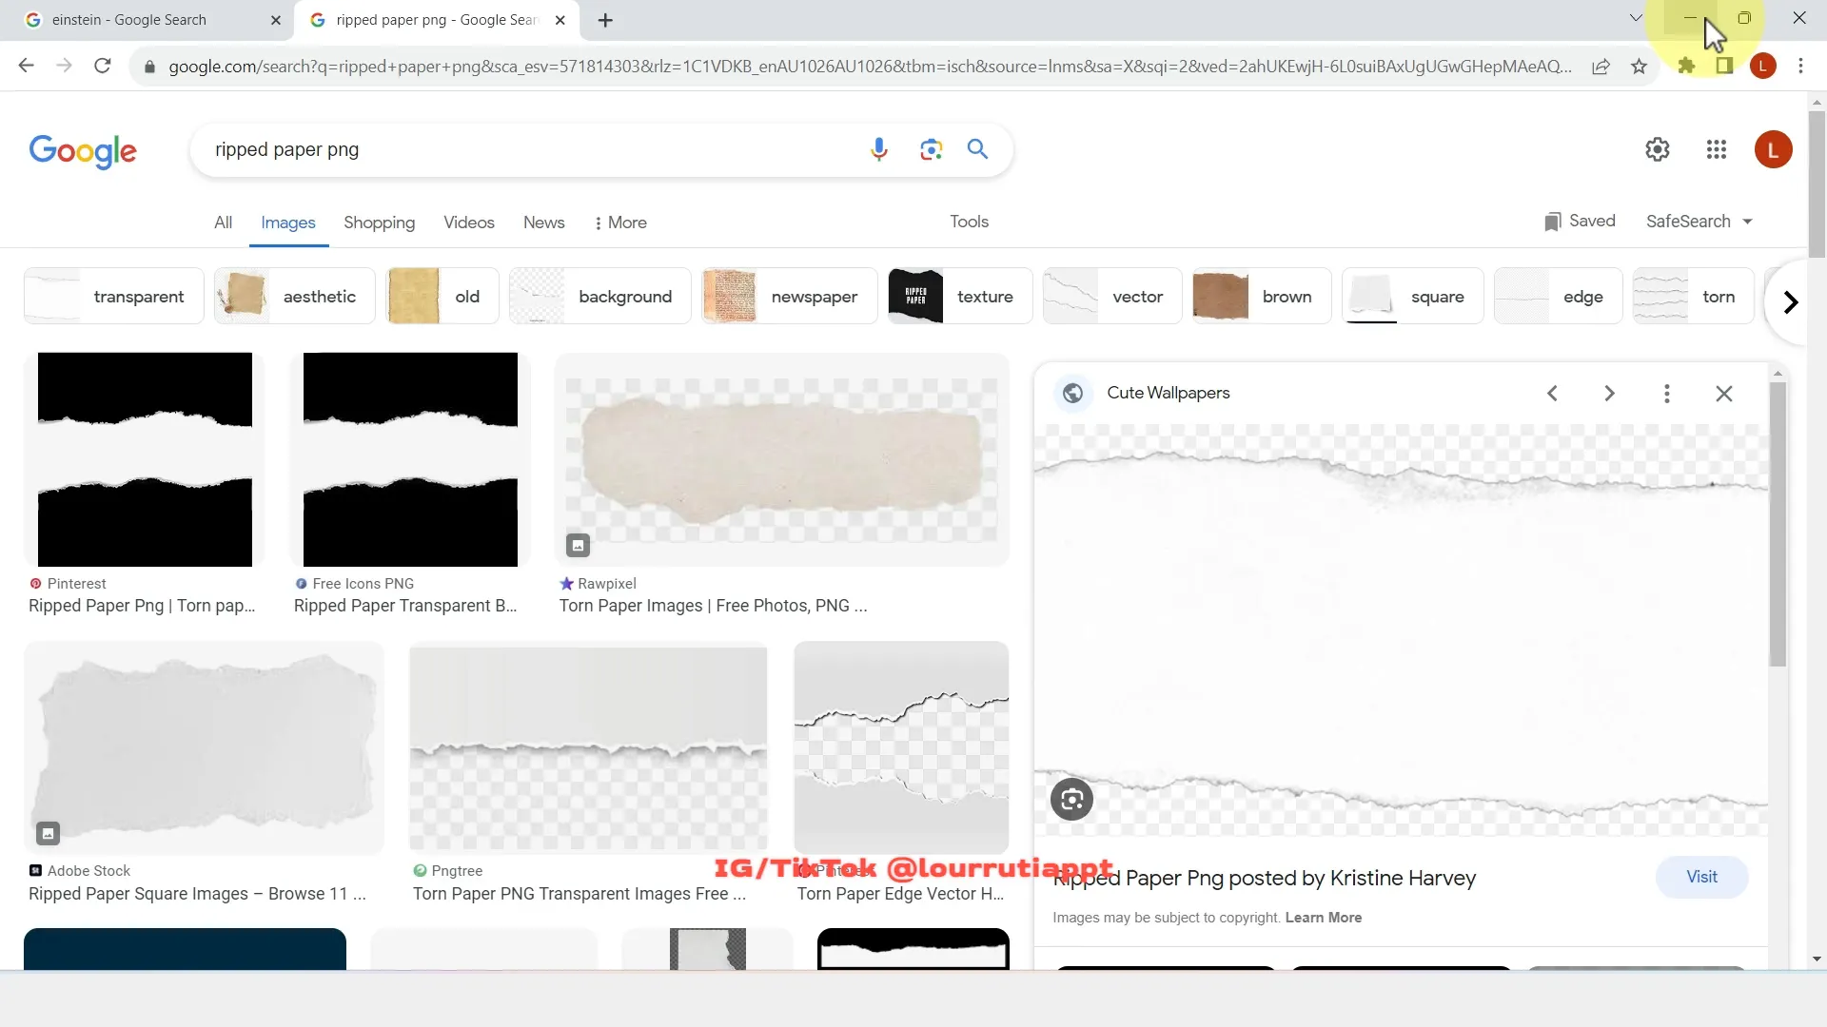Image resolution: width=1827 pixels, height=1027 pixels.
Task: Open Saved items
Action: [1580, 222]
